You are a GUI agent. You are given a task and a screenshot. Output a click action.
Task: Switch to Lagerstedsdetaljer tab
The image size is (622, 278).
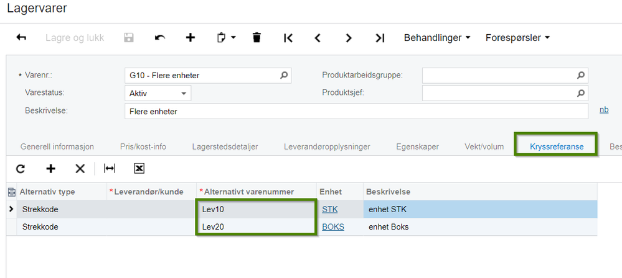tap(225, 146)
